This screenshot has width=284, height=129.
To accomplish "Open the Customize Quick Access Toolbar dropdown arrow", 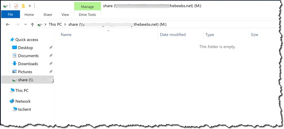I will click(x=30, y=6).
